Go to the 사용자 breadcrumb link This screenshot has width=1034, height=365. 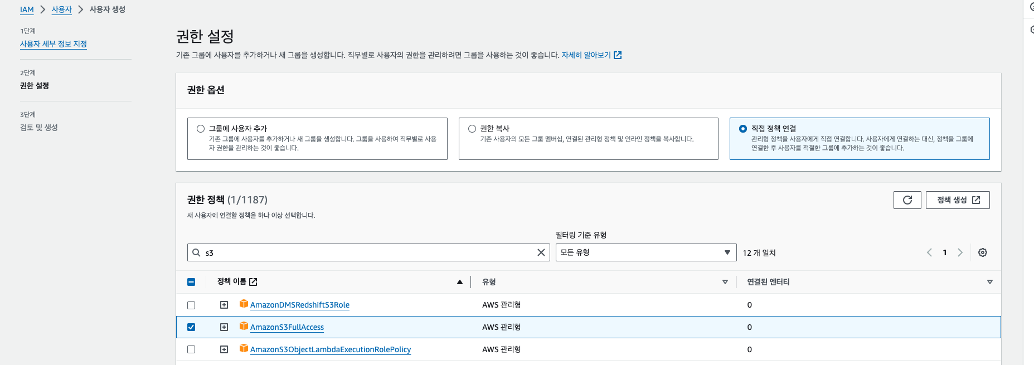coord(61,9)
